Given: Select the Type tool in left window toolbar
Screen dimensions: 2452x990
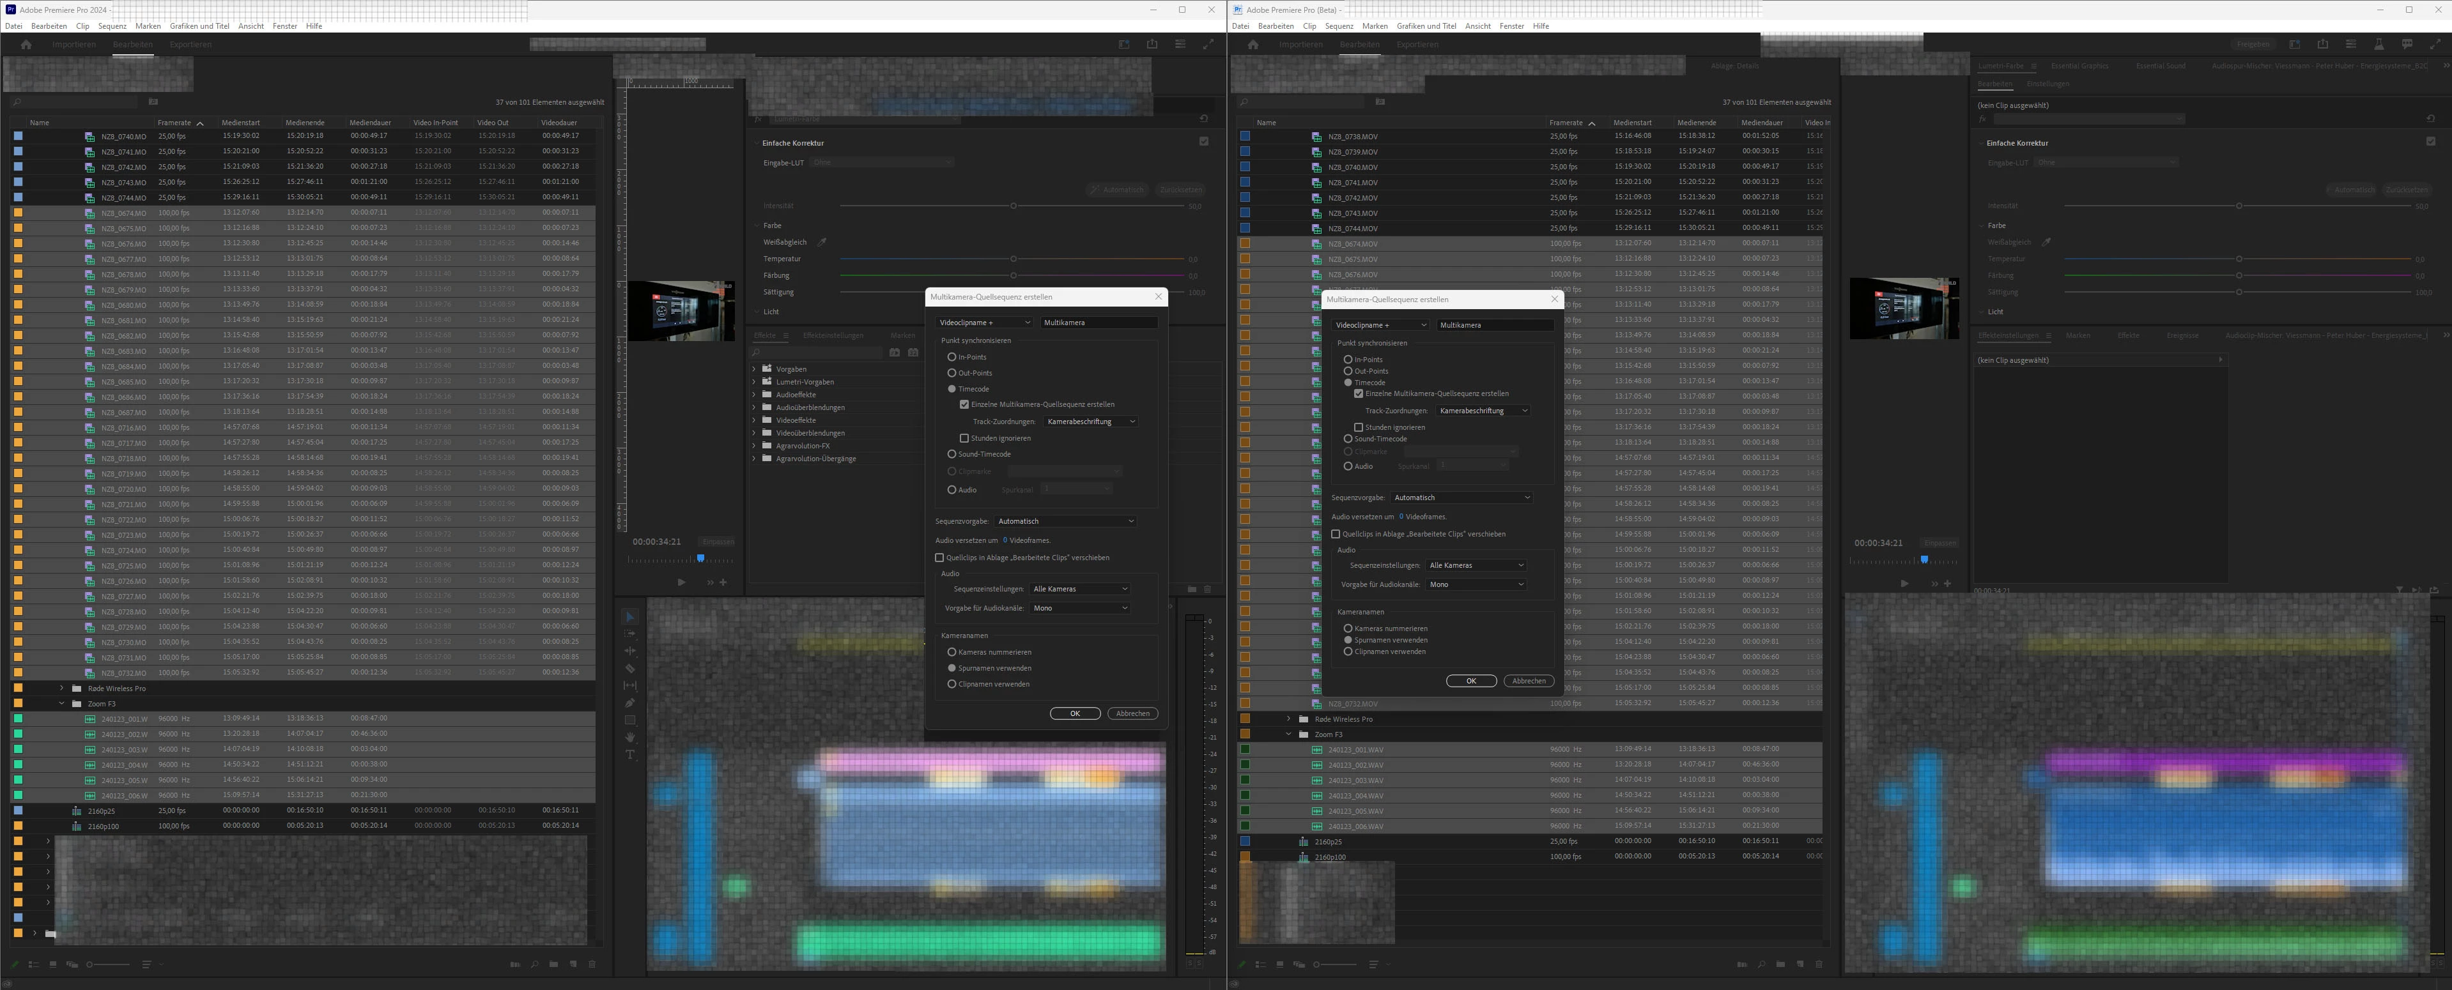Looking at the screenshot, I should pyautogui.click(x=630, y=755).
